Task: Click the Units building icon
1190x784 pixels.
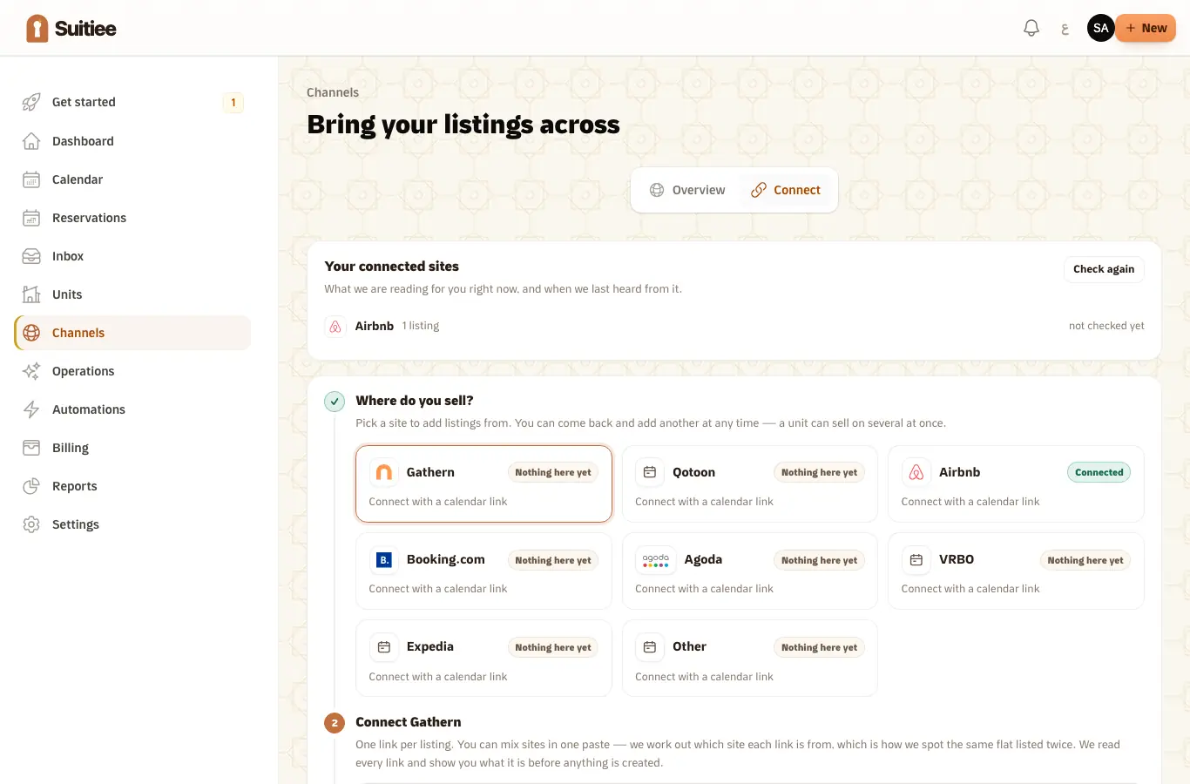Action: pyautogui.click(x=31, y=294)
